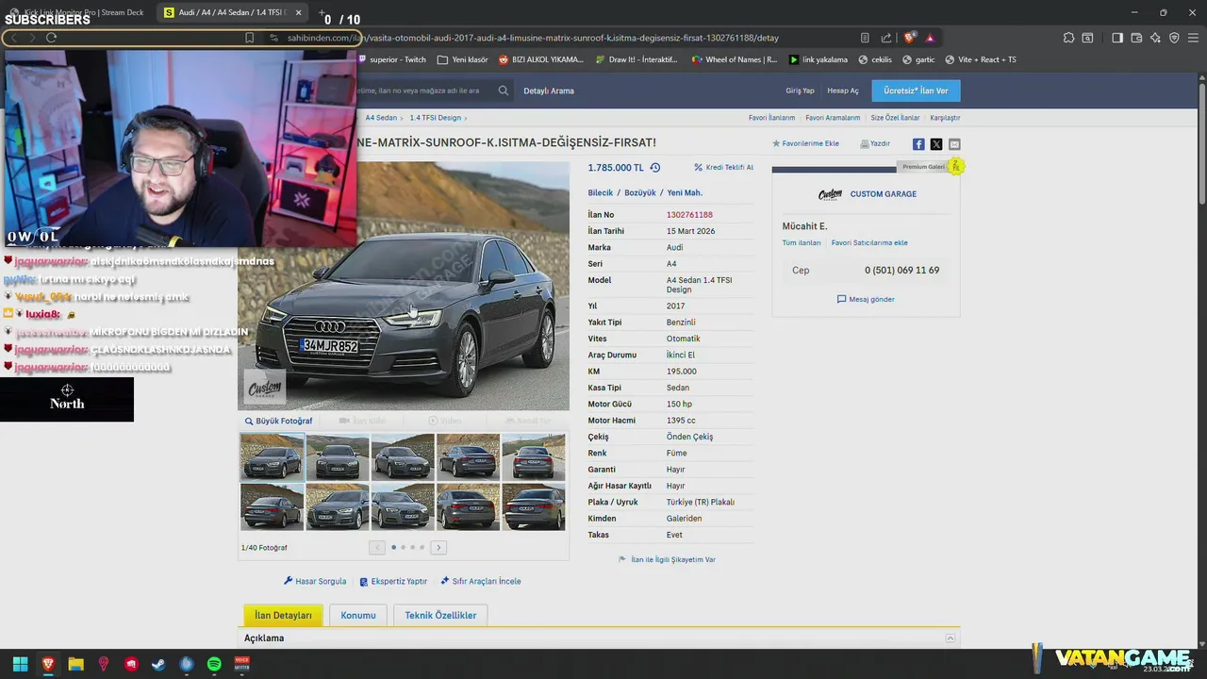The width and height of the screenshot is (1207, 679).
Task: Share the listing by email icon
Action: 954,144
